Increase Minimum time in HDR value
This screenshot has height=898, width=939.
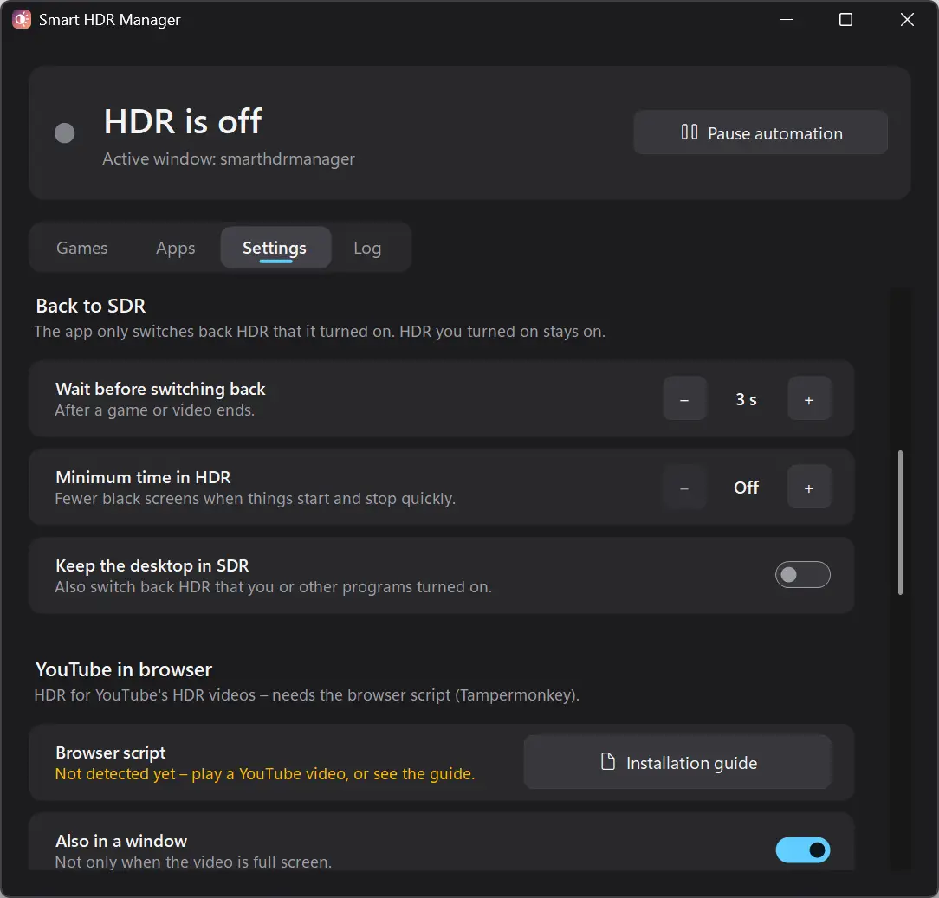[x=809, y=488]
